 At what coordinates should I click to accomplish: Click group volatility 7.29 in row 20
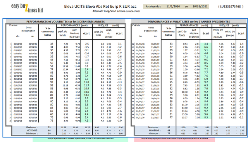109,105
